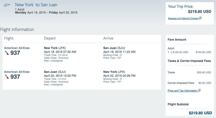Select flight number 937 on the return row

(x=15, y=77)
